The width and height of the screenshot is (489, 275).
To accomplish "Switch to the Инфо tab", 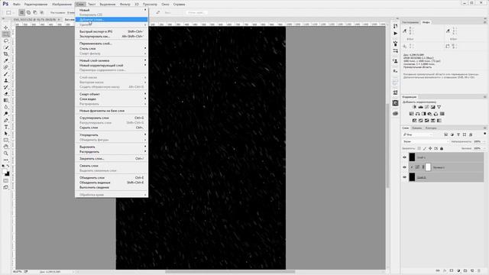I will (x=426, y=22).
